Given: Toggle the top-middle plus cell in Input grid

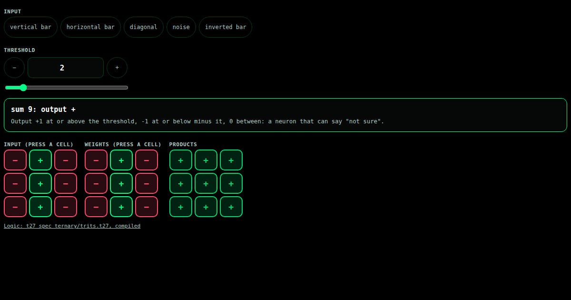Looking at the screenshot, I should (x=40, y=160).
